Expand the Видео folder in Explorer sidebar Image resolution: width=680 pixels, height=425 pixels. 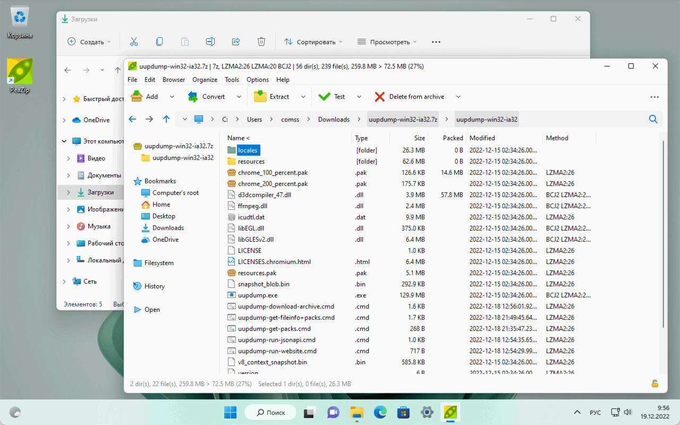pos(69,158)
